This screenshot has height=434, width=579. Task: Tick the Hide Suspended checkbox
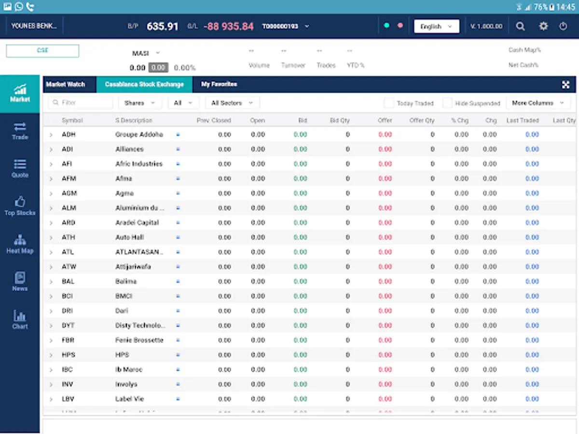(447, 103)
